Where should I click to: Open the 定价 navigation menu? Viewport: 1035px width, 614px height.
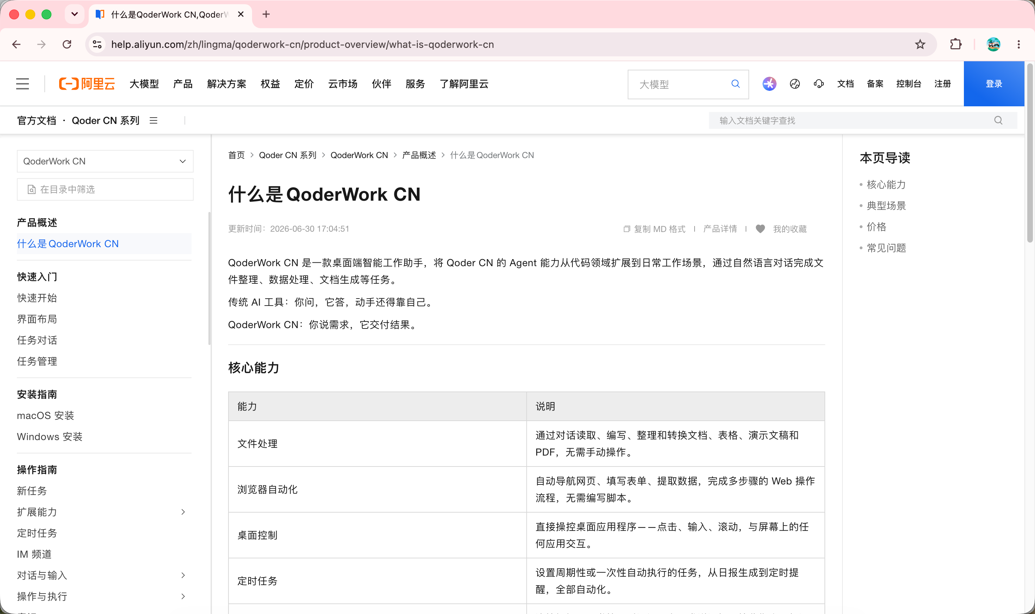(304, 84)
